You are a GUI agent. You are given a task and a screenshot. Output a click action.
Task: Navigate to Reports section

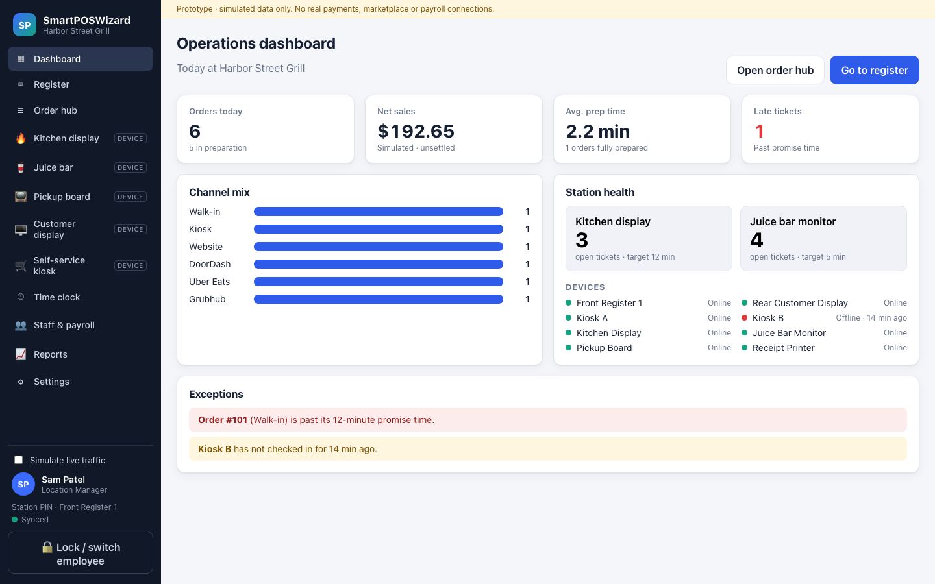click(81, 354)
